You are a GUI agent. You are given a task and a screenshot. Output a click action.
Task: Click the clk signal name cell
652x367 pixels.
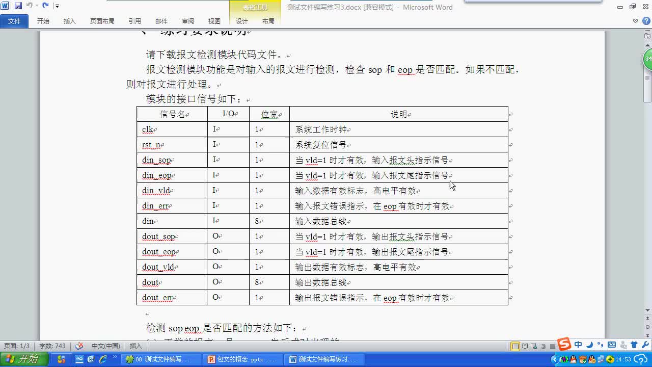tap(172, 129)
